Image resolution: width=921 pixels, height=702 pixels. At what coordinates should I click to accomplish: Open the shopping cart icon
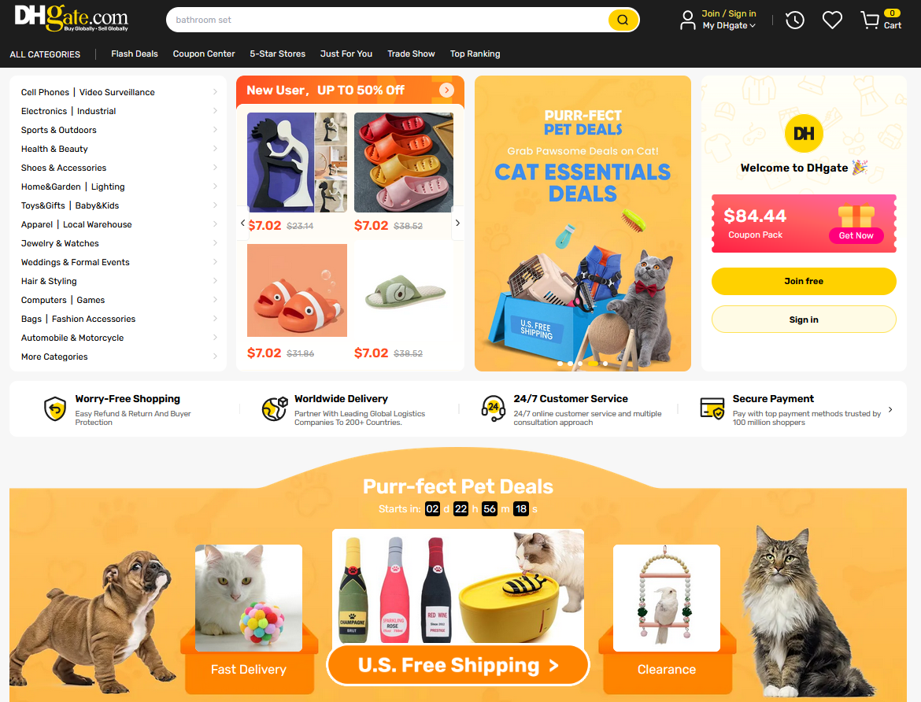click(870, 20)
